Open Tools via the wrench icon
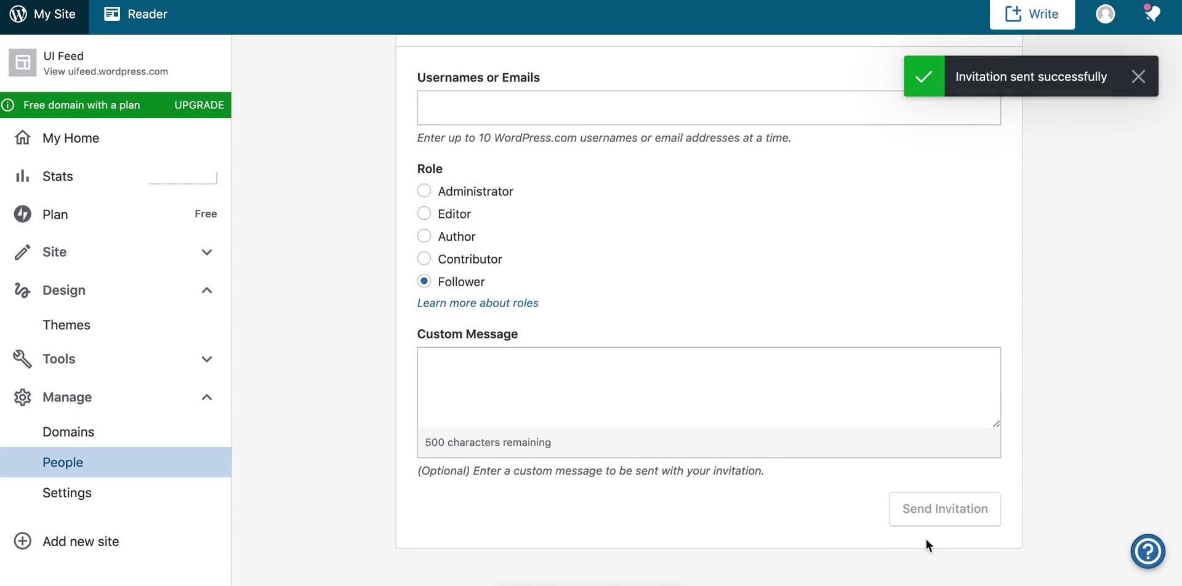1182x586 pixels. pyautogui.click(x=22, y=359)
